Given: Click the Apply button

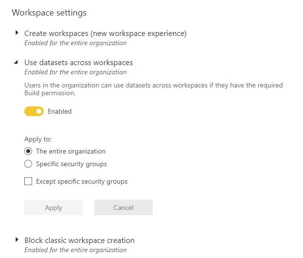Looking at the screenshot, I should [x=53, y=207].
